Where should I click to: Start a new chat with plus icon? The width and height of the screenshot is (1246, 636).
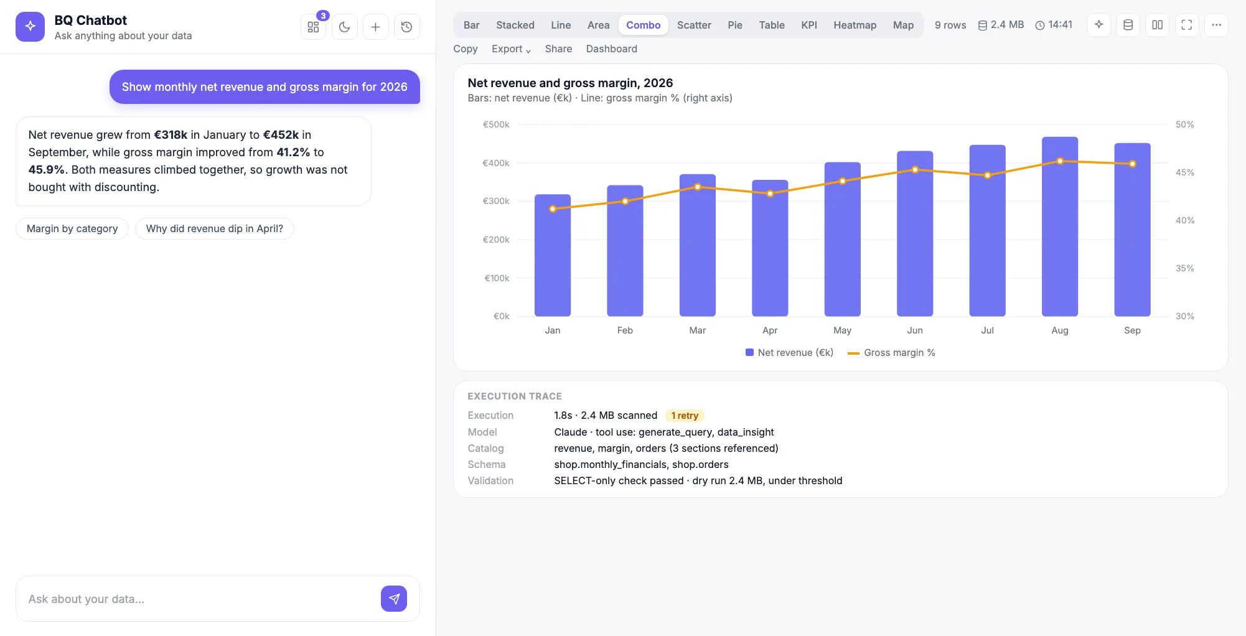click(x=375, y=27)
